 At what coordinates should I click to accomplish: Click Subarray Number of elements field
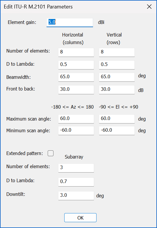tap(76, 168)
